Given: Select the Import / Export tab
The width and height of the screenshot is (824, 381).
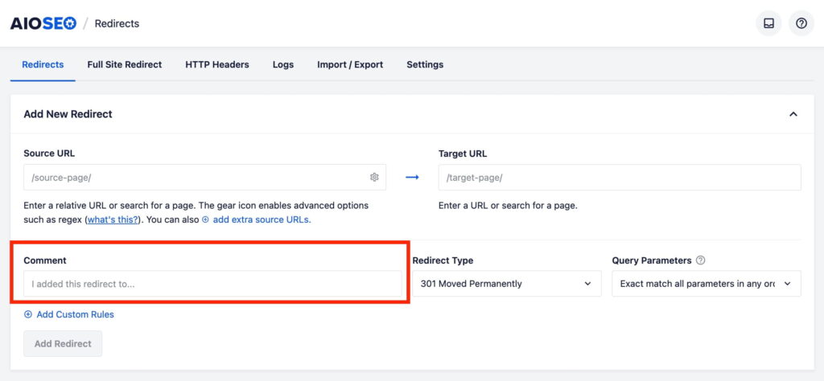Looking at the screenshot, I should pos(350,64).
